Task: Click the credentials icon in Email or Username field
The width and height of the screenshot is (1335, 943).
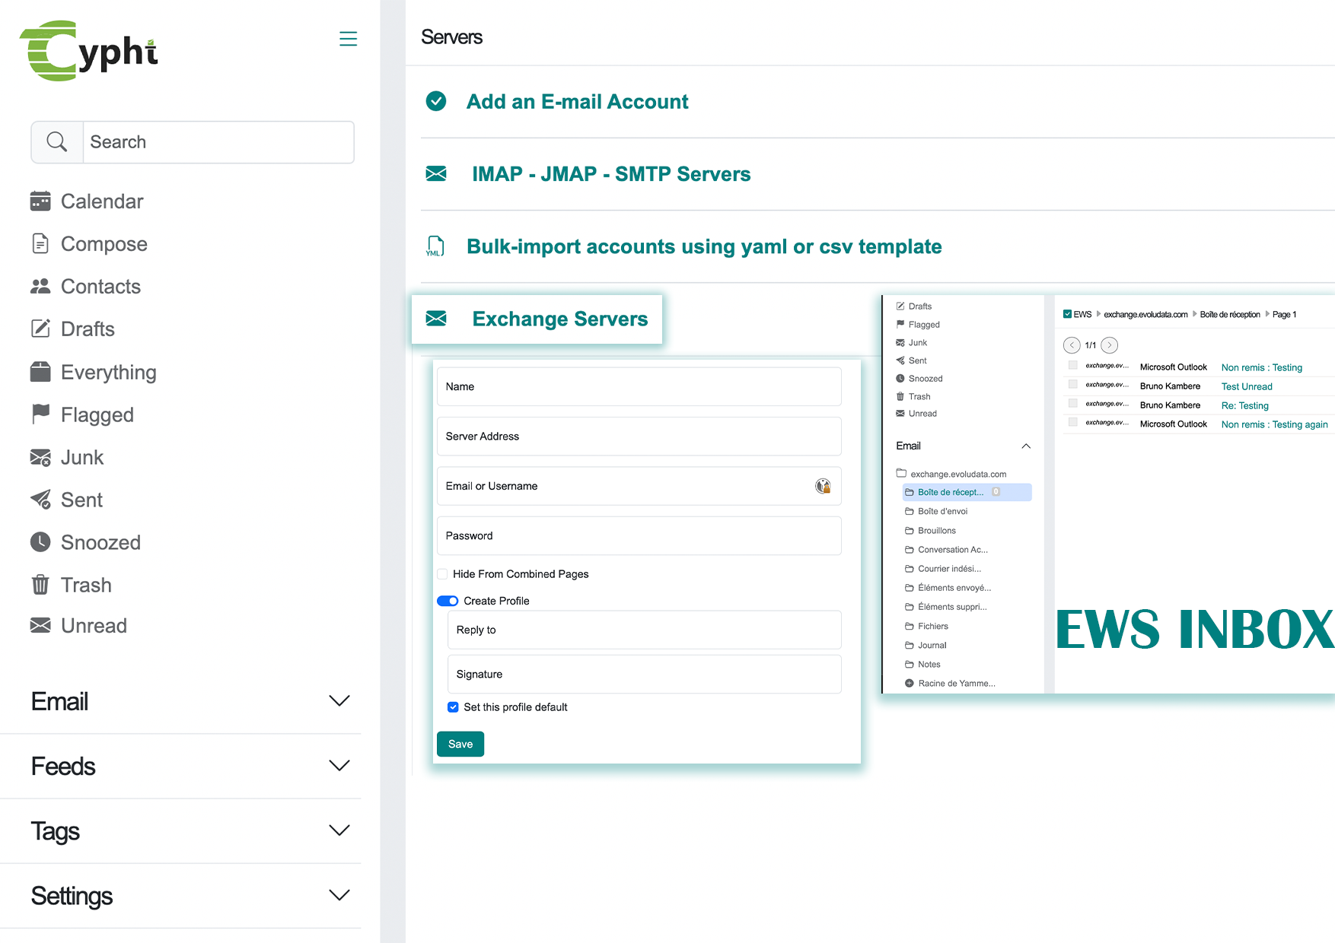Action: click(824, 486)
